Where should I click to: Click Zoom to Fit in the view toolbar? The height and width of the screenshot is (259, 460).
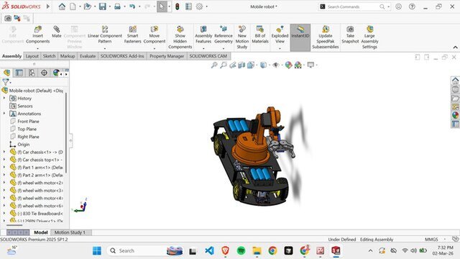tap(214, 65)
